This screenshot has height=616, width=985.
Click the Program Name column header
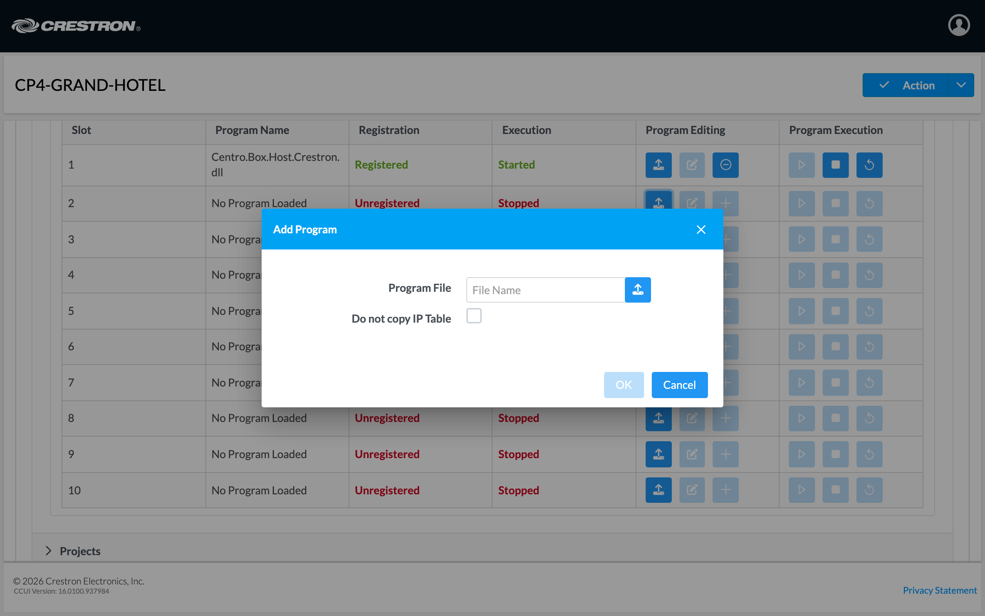tap(252, 131)
